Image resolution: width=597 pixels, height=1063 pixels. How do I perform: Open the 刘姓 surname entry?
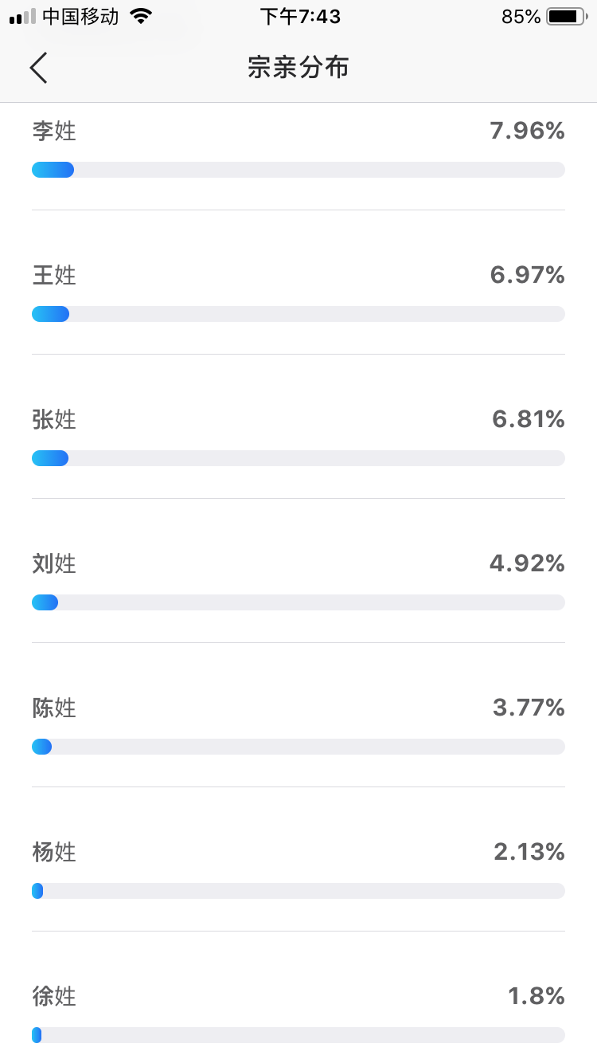click(x=54, y=563)
